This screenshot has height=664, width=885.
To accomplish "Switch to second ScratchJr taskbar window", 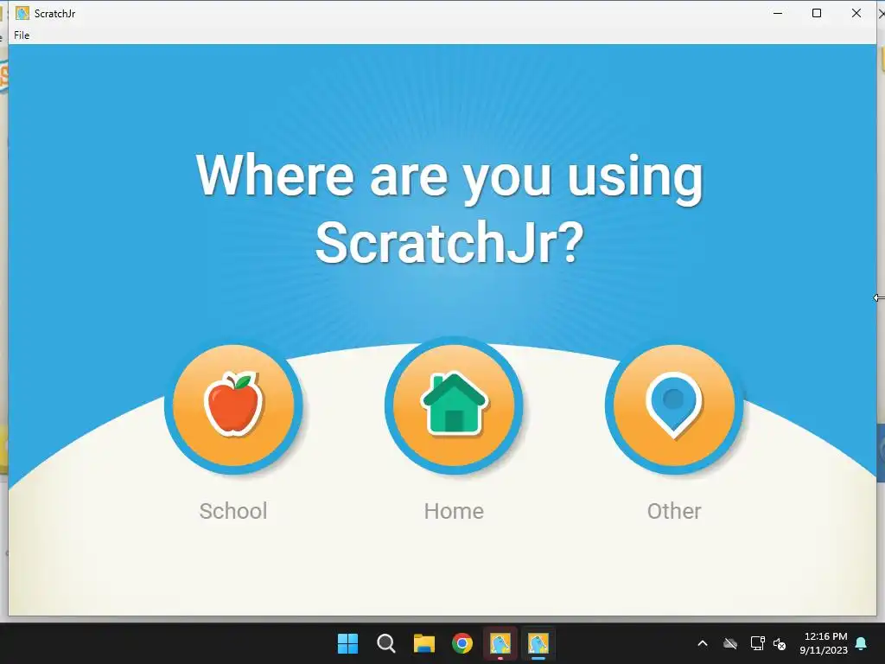I will pos(538,643).
